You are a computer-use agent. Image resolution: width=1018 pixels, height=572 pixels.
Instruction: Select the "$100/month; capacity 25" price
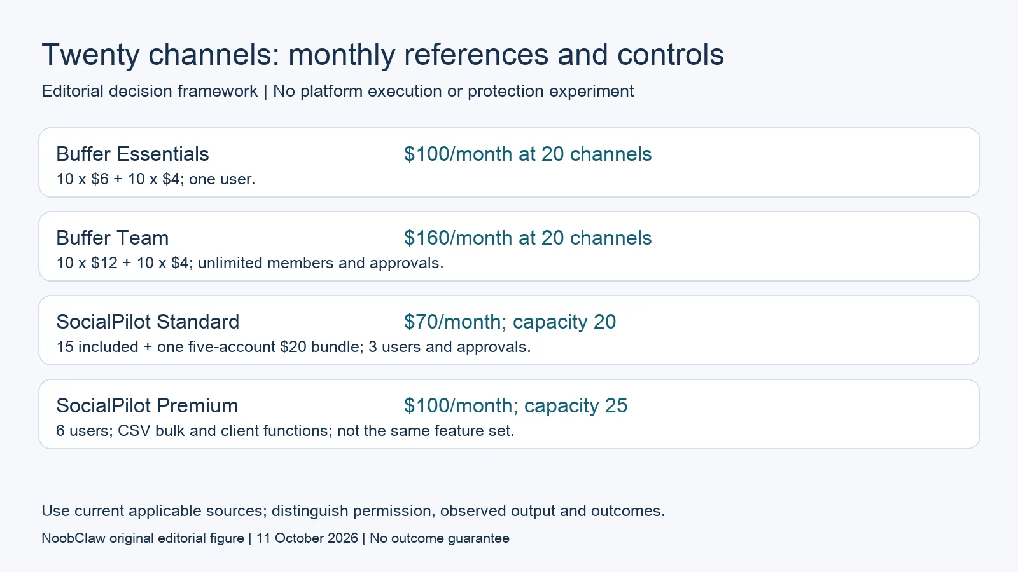click(515, 405)
